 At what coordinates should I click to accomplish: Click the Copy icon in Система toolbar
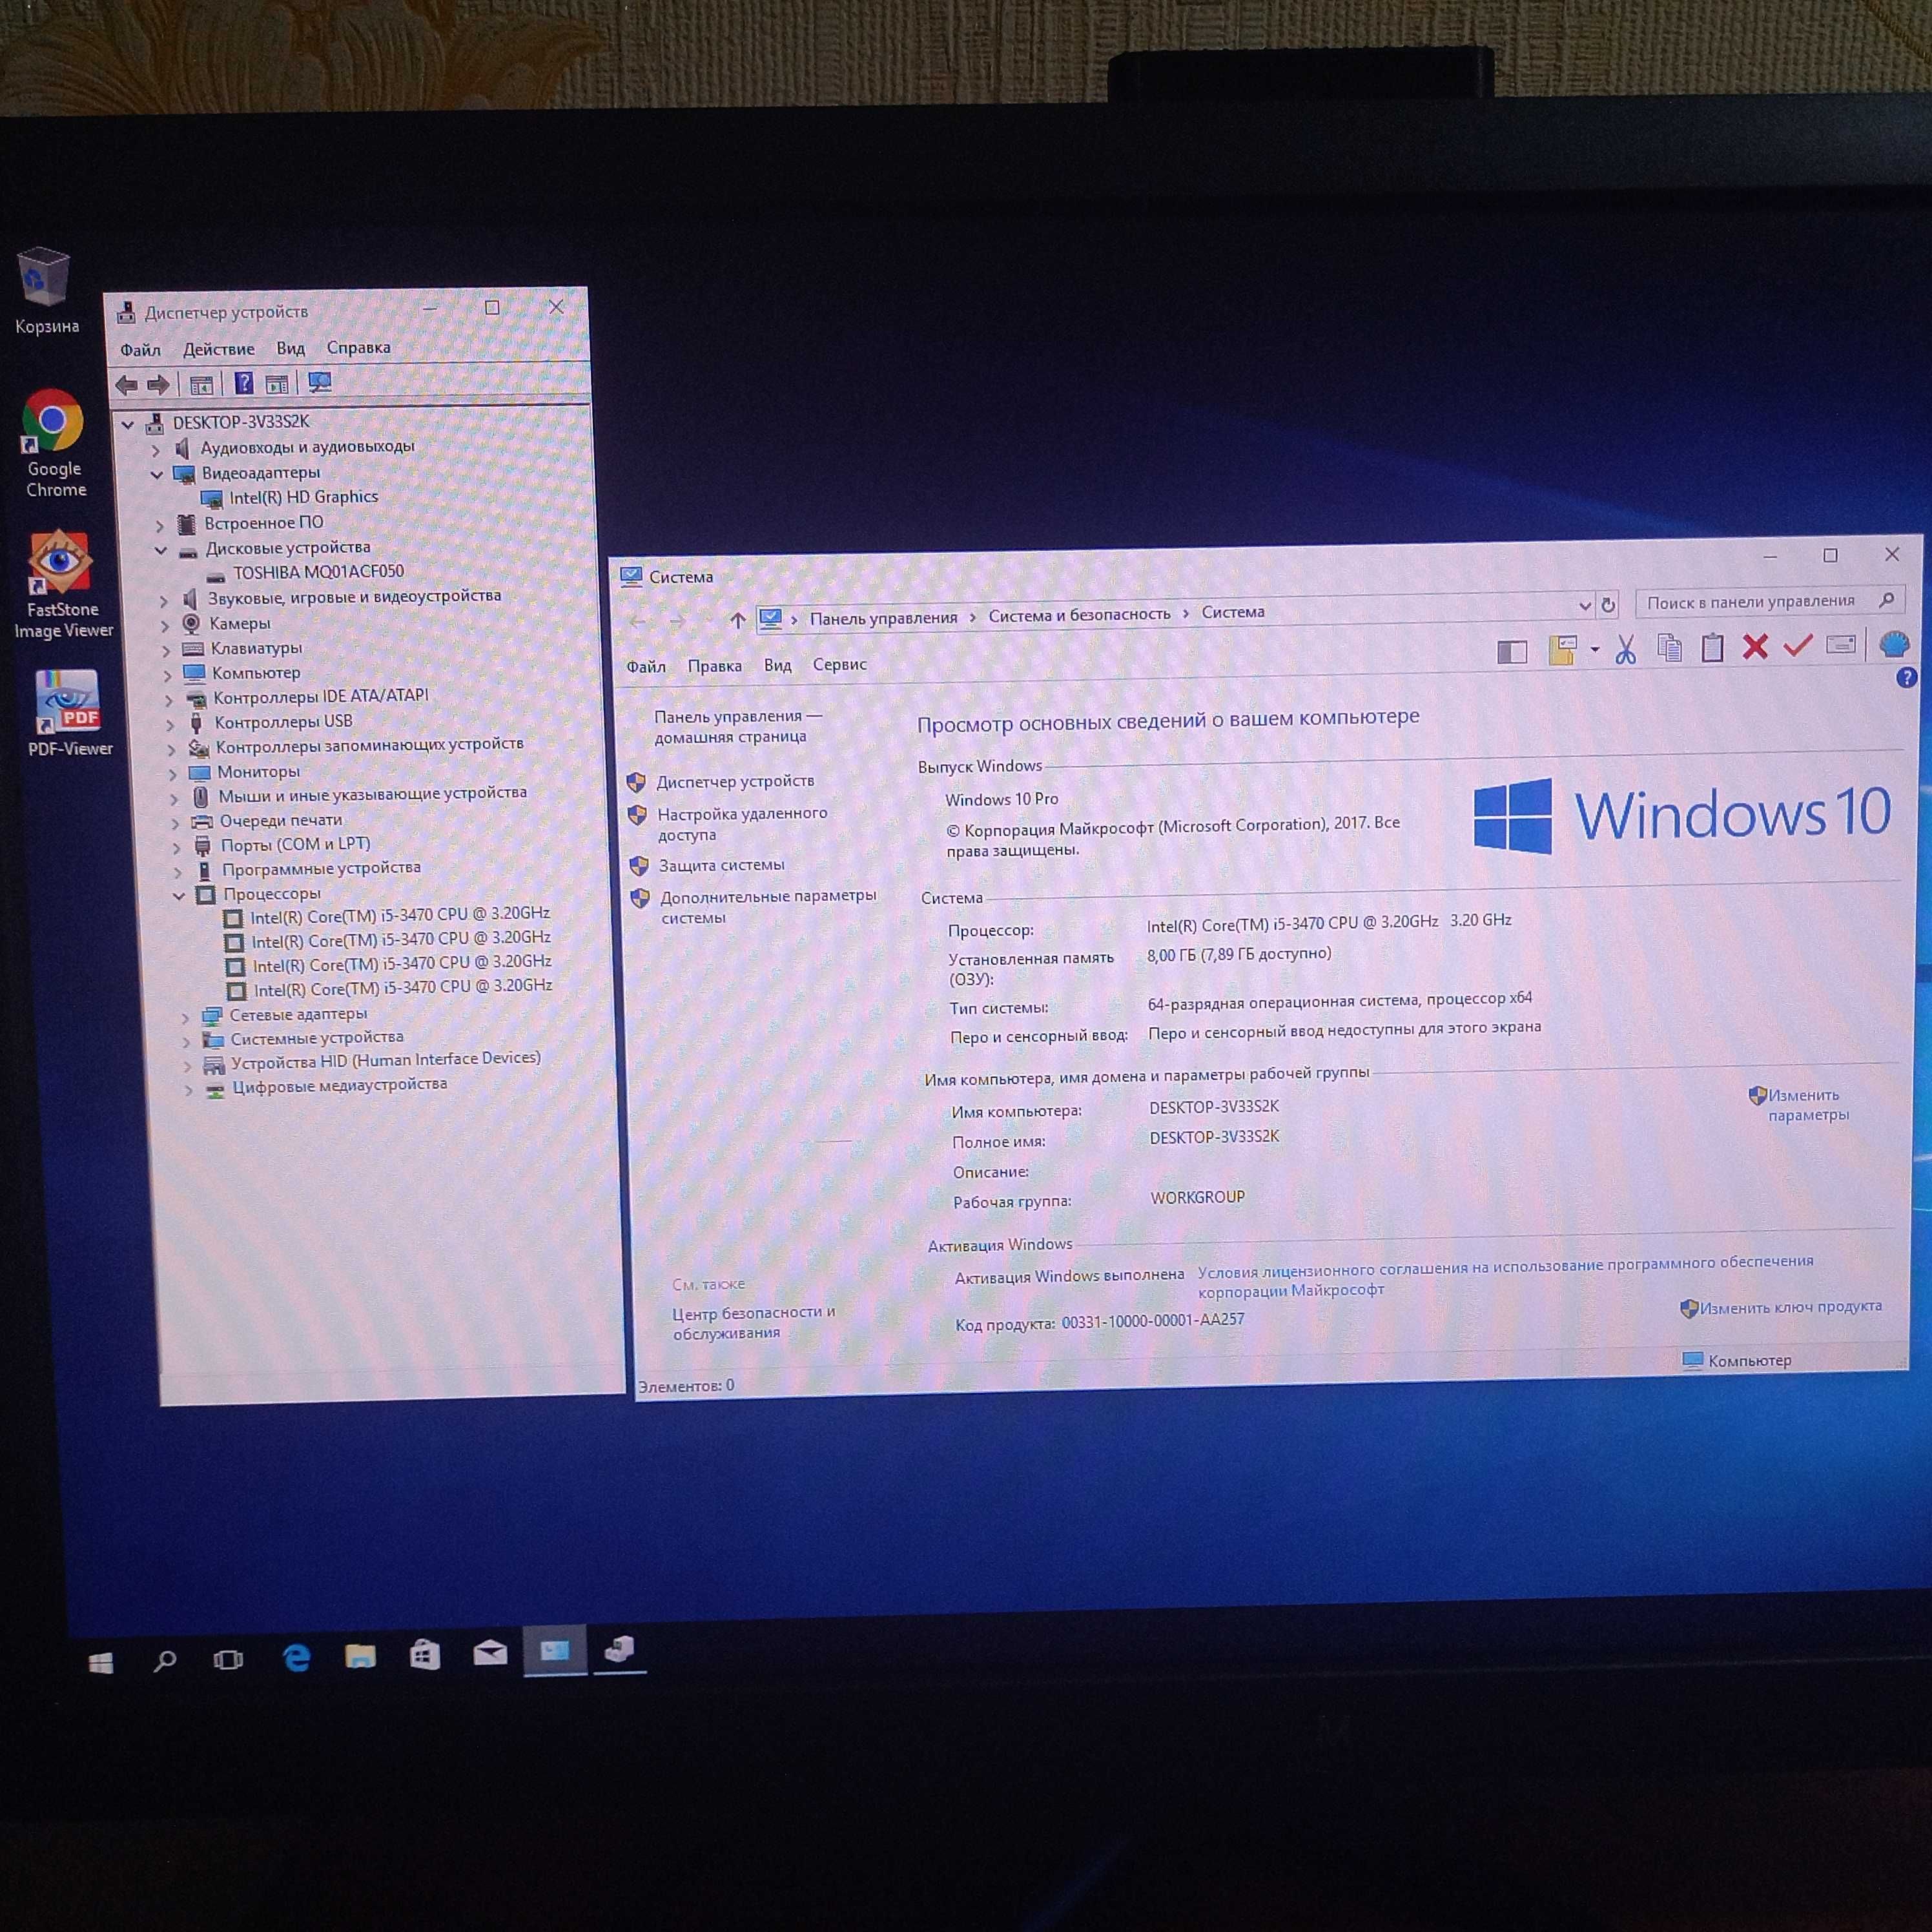1669,648
